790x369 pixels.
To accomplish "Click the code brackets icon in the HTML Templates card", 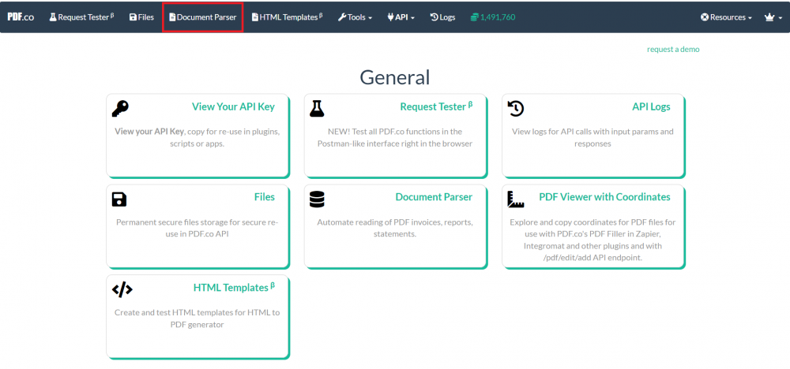I will coord(122,289).
